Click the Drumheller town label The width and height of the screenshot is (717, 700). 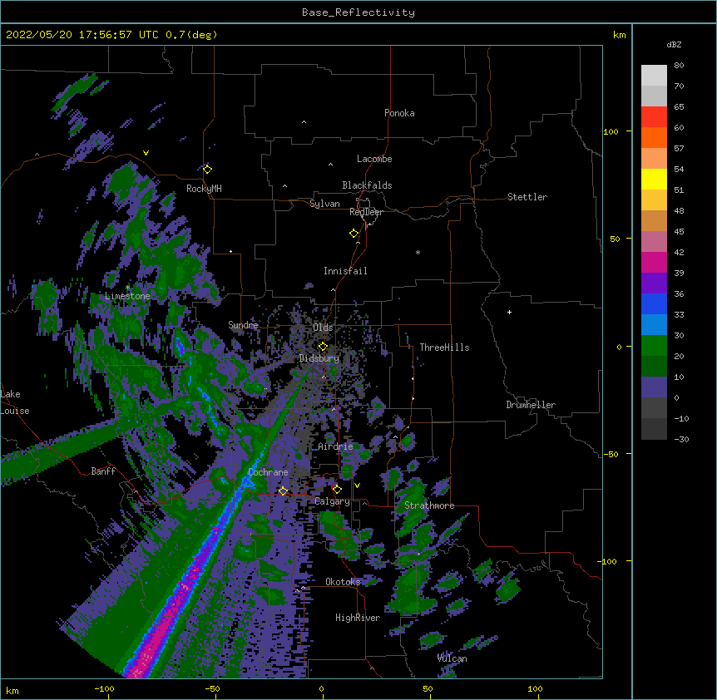(x=531, y=405)
